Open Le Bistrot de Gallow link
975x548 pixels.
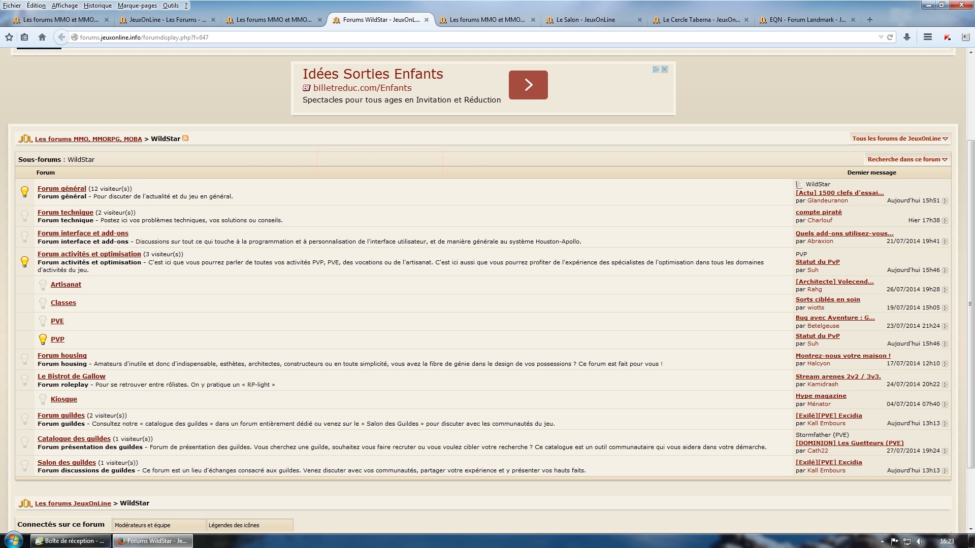[x=72, y=376]
